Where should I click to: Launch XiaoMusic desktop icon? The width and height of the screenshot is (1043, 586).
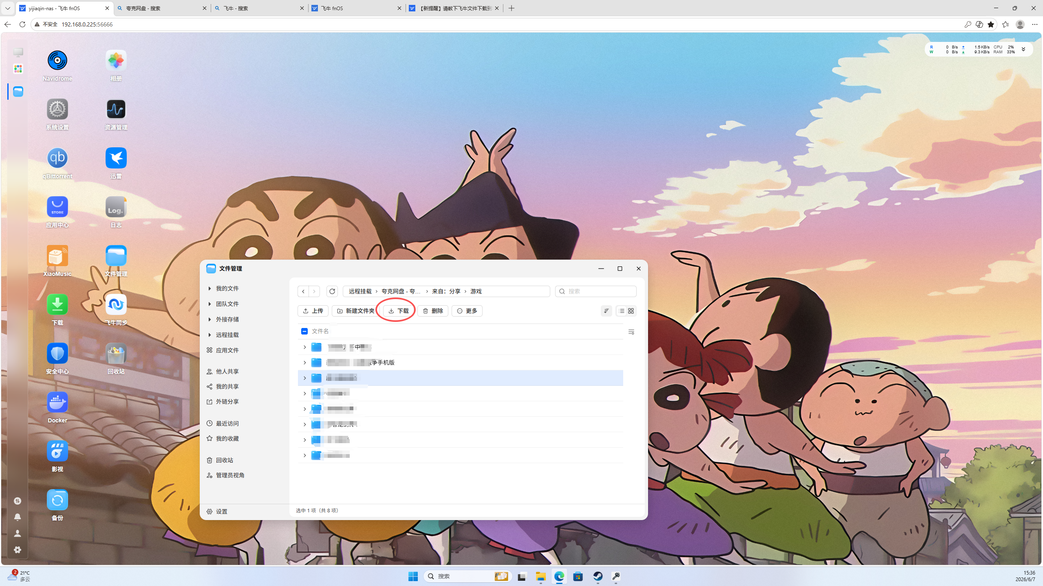(57, 256)
